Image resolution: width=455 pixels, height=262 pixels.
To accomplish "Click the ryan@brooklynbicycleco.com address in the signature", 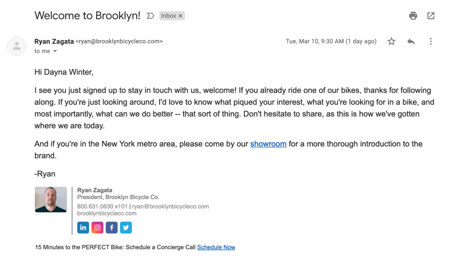I will [x=170, y=206].
